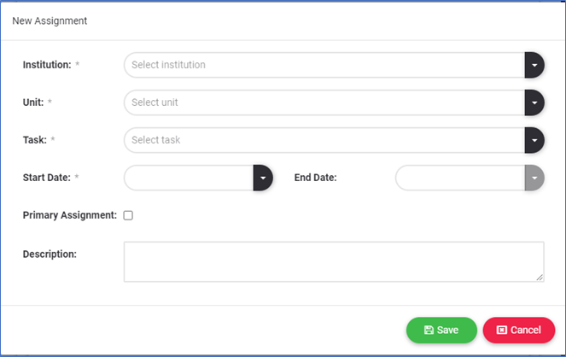Focus the End Date input box
This screenshot has height=357, width=566.
pyautogui.click(x=460, y=178)
